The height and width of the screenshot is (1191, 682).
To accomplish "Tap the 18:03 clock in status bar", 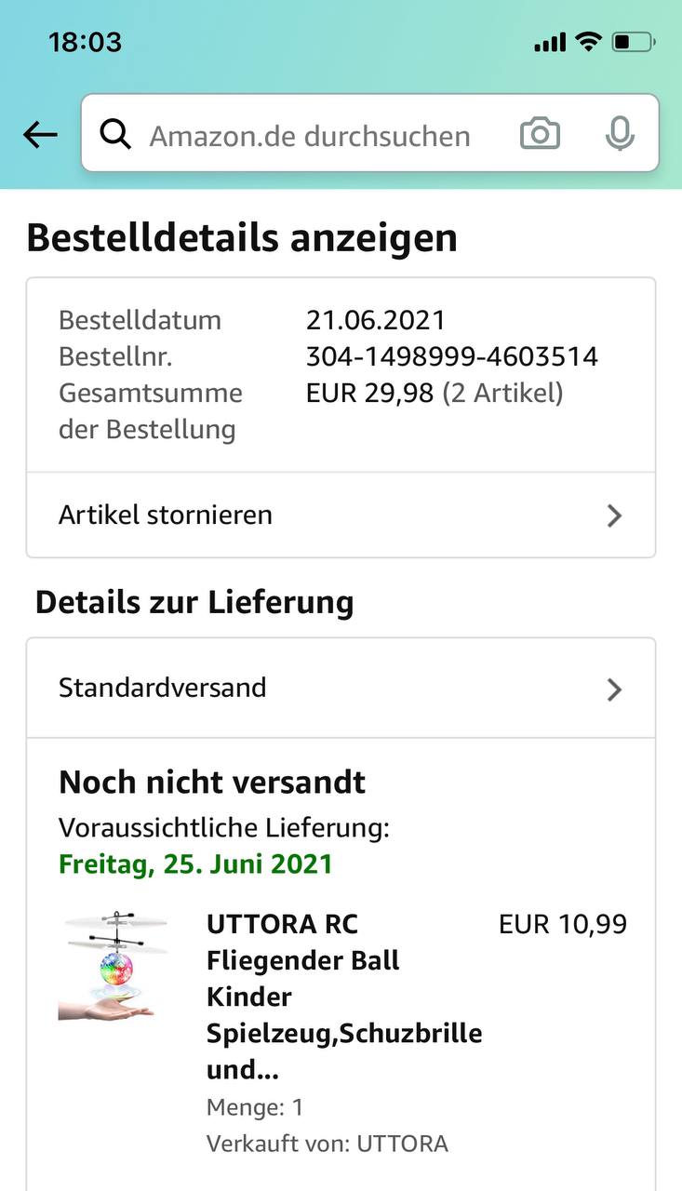I will (85, 42).
